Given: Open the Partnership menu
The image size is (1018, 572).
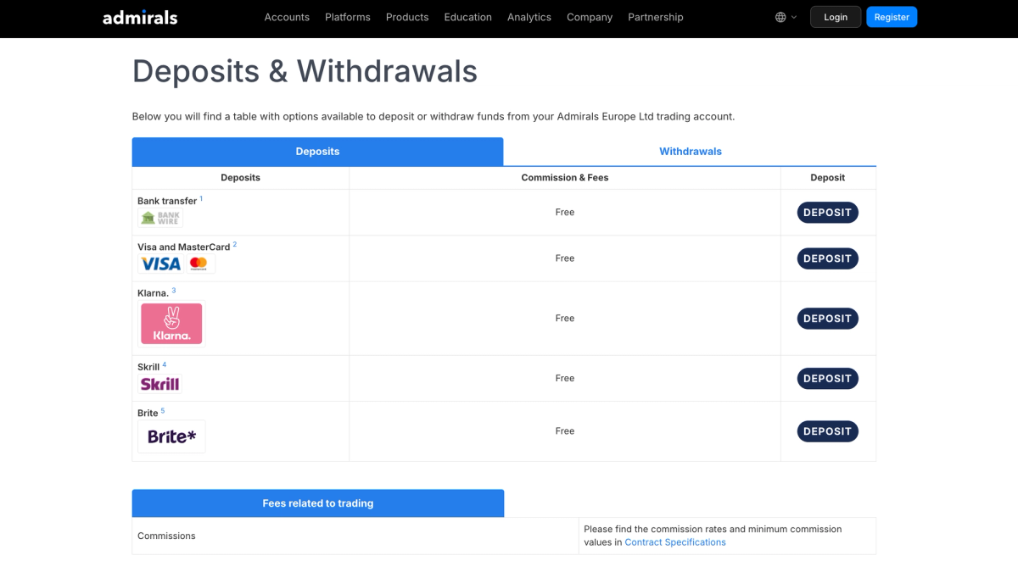Looking at the screenshot, I should pyautogui.click(x=656, y=17).
